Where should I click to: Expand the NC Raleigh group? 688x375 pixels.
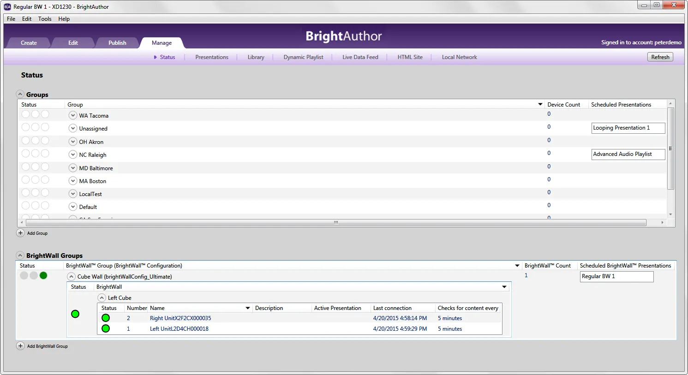pyautogui.click(x=73, y=155)
